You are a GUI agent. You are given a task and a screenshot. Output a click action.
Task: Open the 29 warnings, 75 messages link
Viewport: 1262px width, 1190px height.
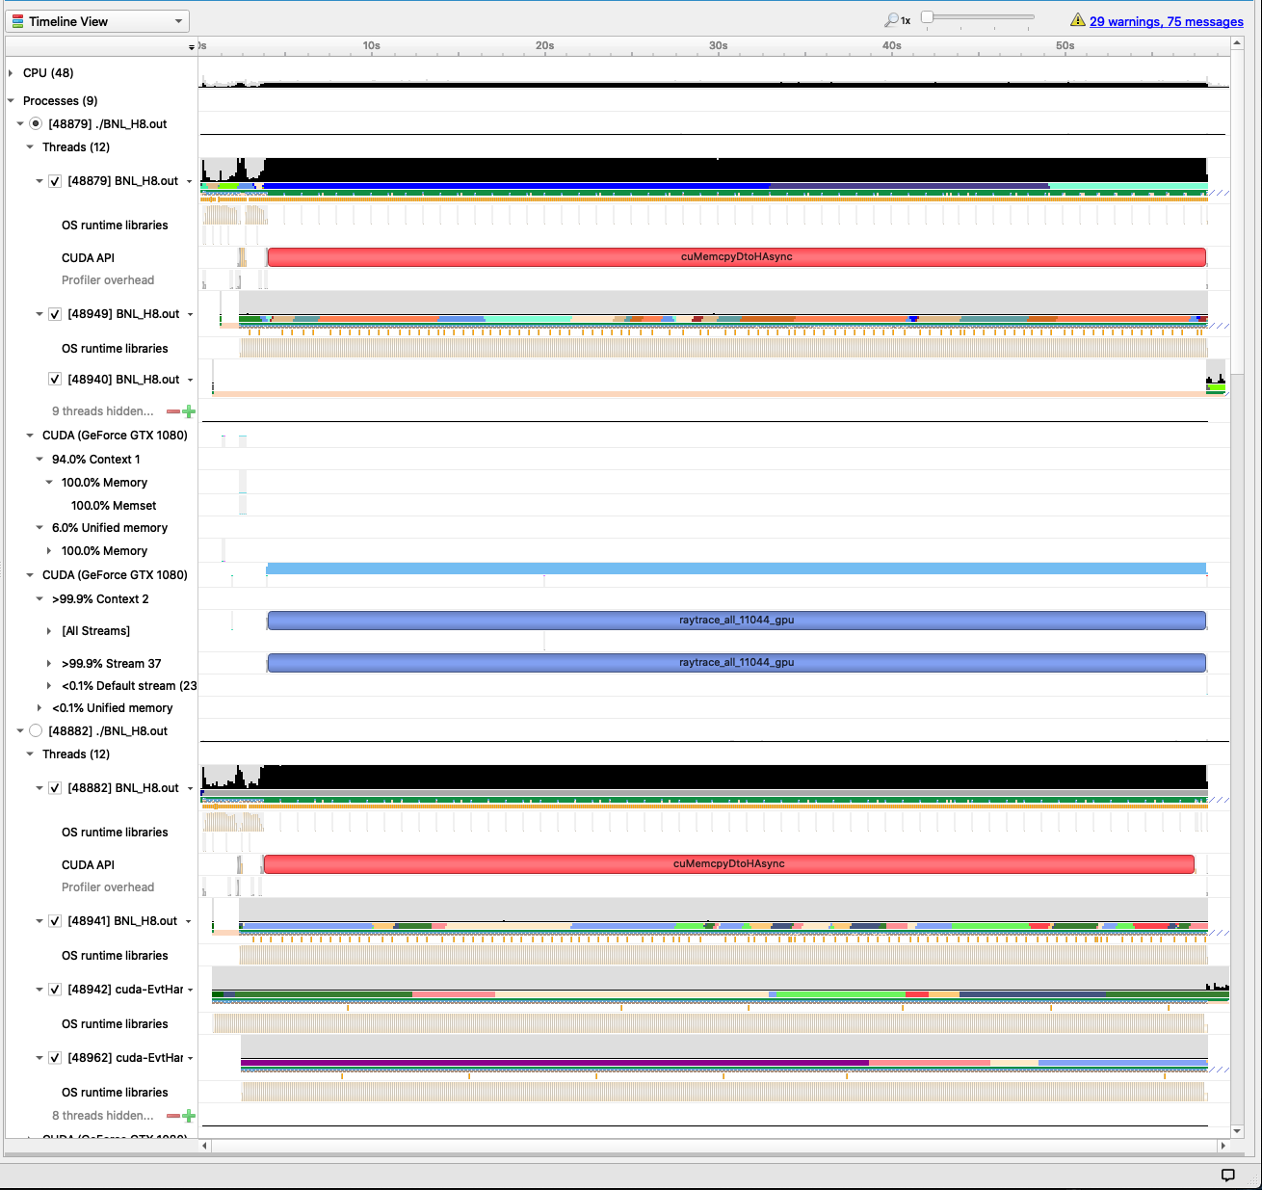pyautogui.click(x=1166, y=21)
